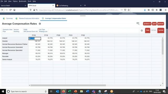Select the Average Compensation Rates tab
This screenshot has height=94, width=168.
tap(54, 19)
